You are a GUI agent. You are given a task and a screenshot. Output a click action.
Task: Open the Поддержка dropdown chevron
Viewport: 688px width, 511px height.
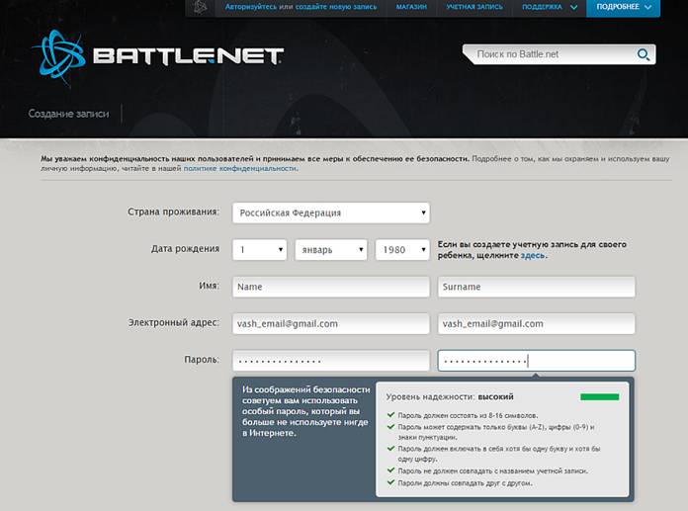tap(573, 7)
